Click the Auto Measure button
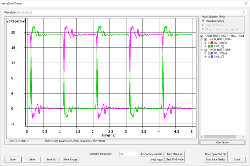The height and width of the screenshot is (166, 250). [x=174, y=154]
